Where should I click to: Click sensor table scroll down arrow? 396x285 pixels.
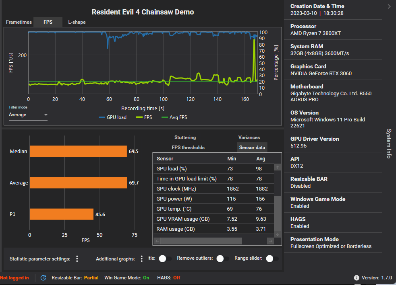click(x=277, y=234)
